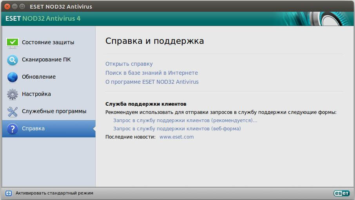Open the Сканирование ПК section
This screenshot has width=355, height=200.
tap(49, 60)
